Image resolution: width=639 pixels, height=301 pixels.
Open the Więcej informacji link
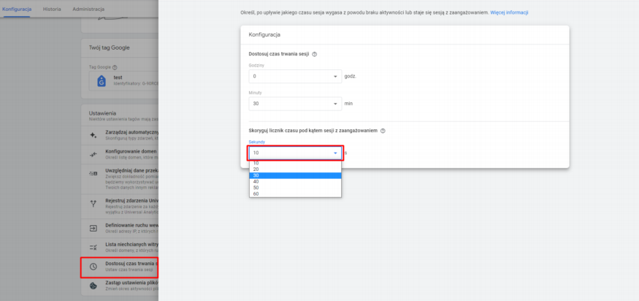click(x=510, y=13)
